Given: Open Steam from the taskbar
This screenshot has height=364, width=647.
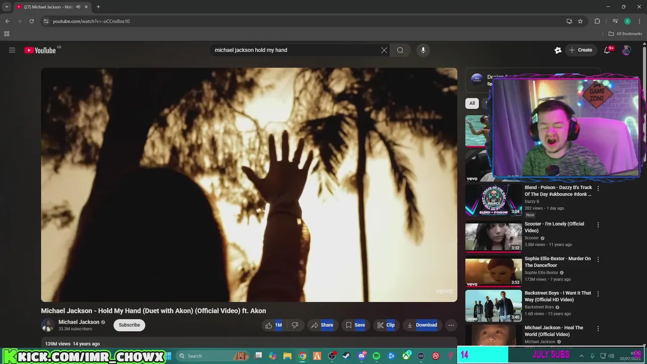Looking at the screenshot, I should tap(346, 356).
